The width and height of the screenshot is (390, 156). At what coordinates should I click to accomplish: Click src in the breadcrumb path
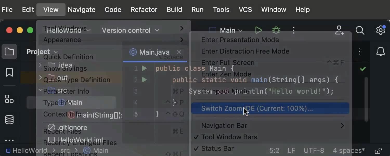click(x=65, y=151)
